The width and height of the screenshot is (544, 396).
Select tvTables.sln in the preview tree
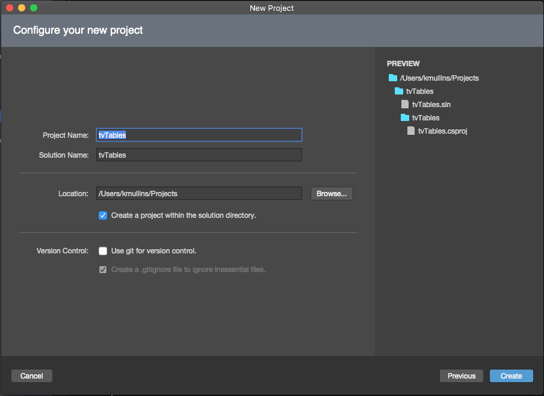pyautogui.click(x=431, y=105)
